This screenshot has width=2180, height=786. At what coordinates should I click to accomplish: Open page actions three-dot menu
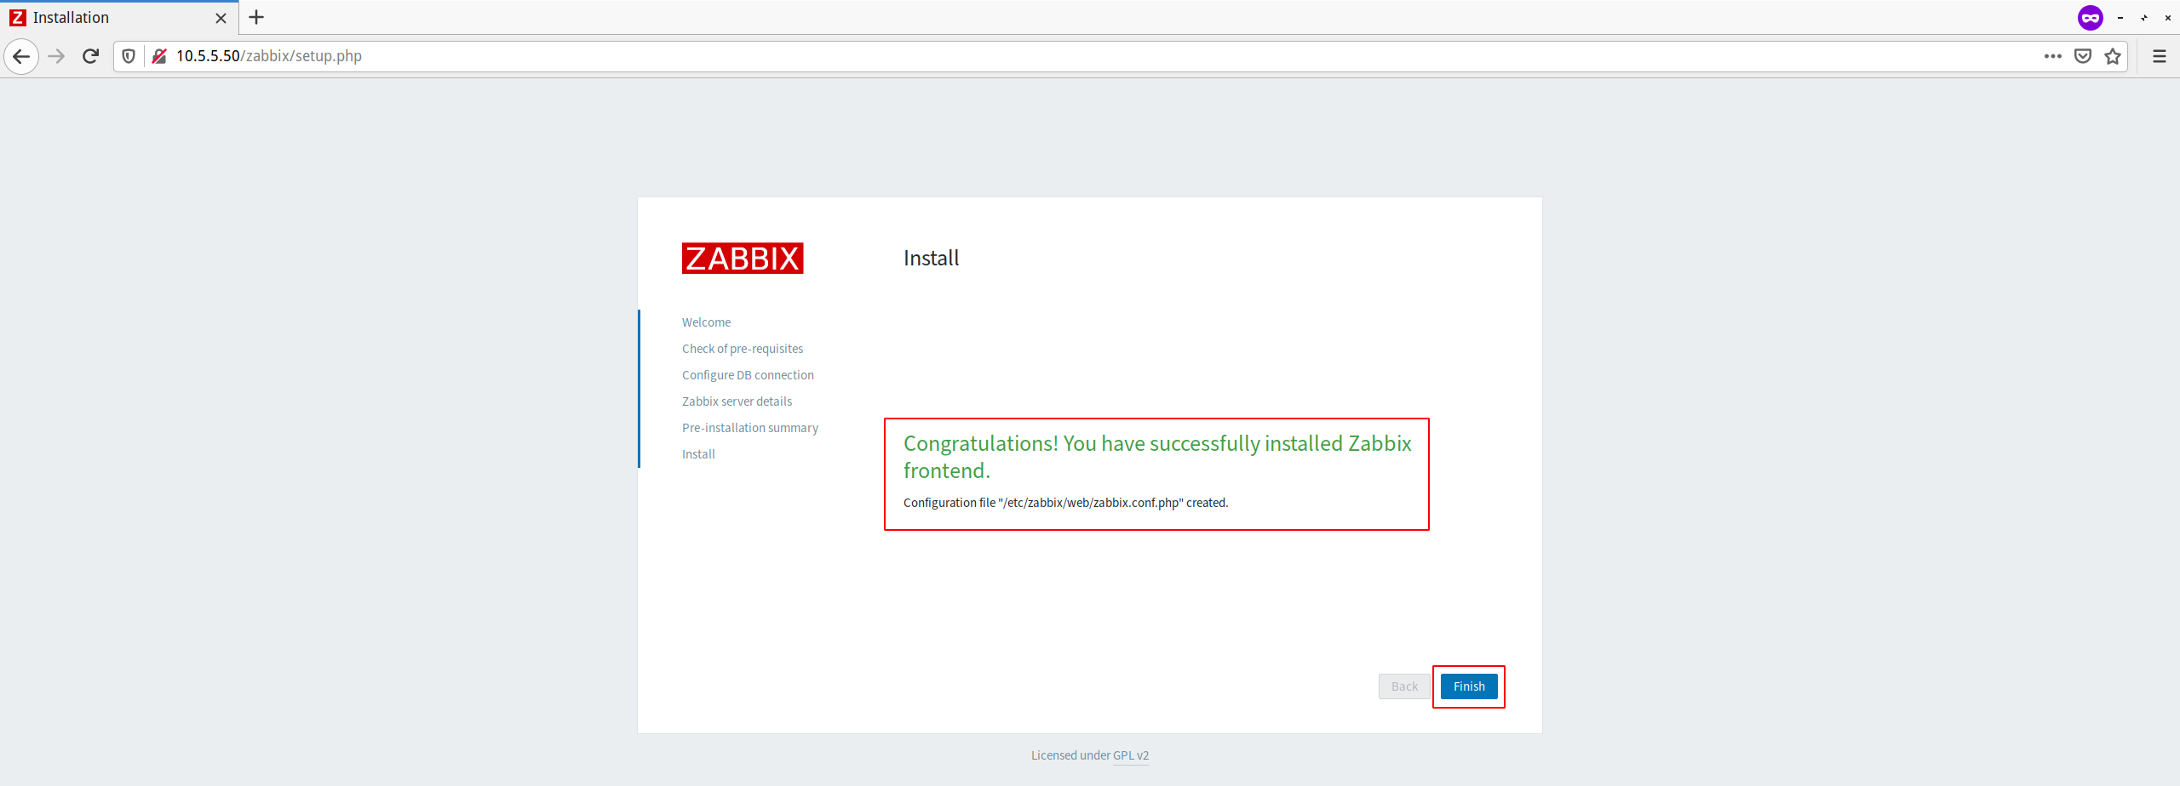point(2053,56)
